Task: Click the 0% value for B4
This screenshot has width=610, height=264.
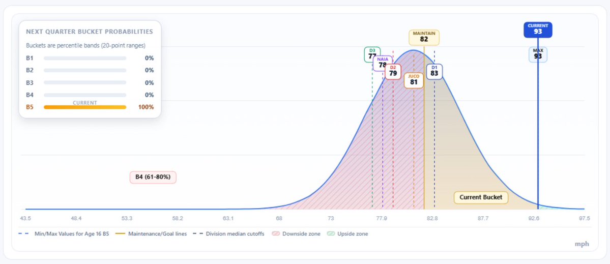Action: click(x=149, y=95)
